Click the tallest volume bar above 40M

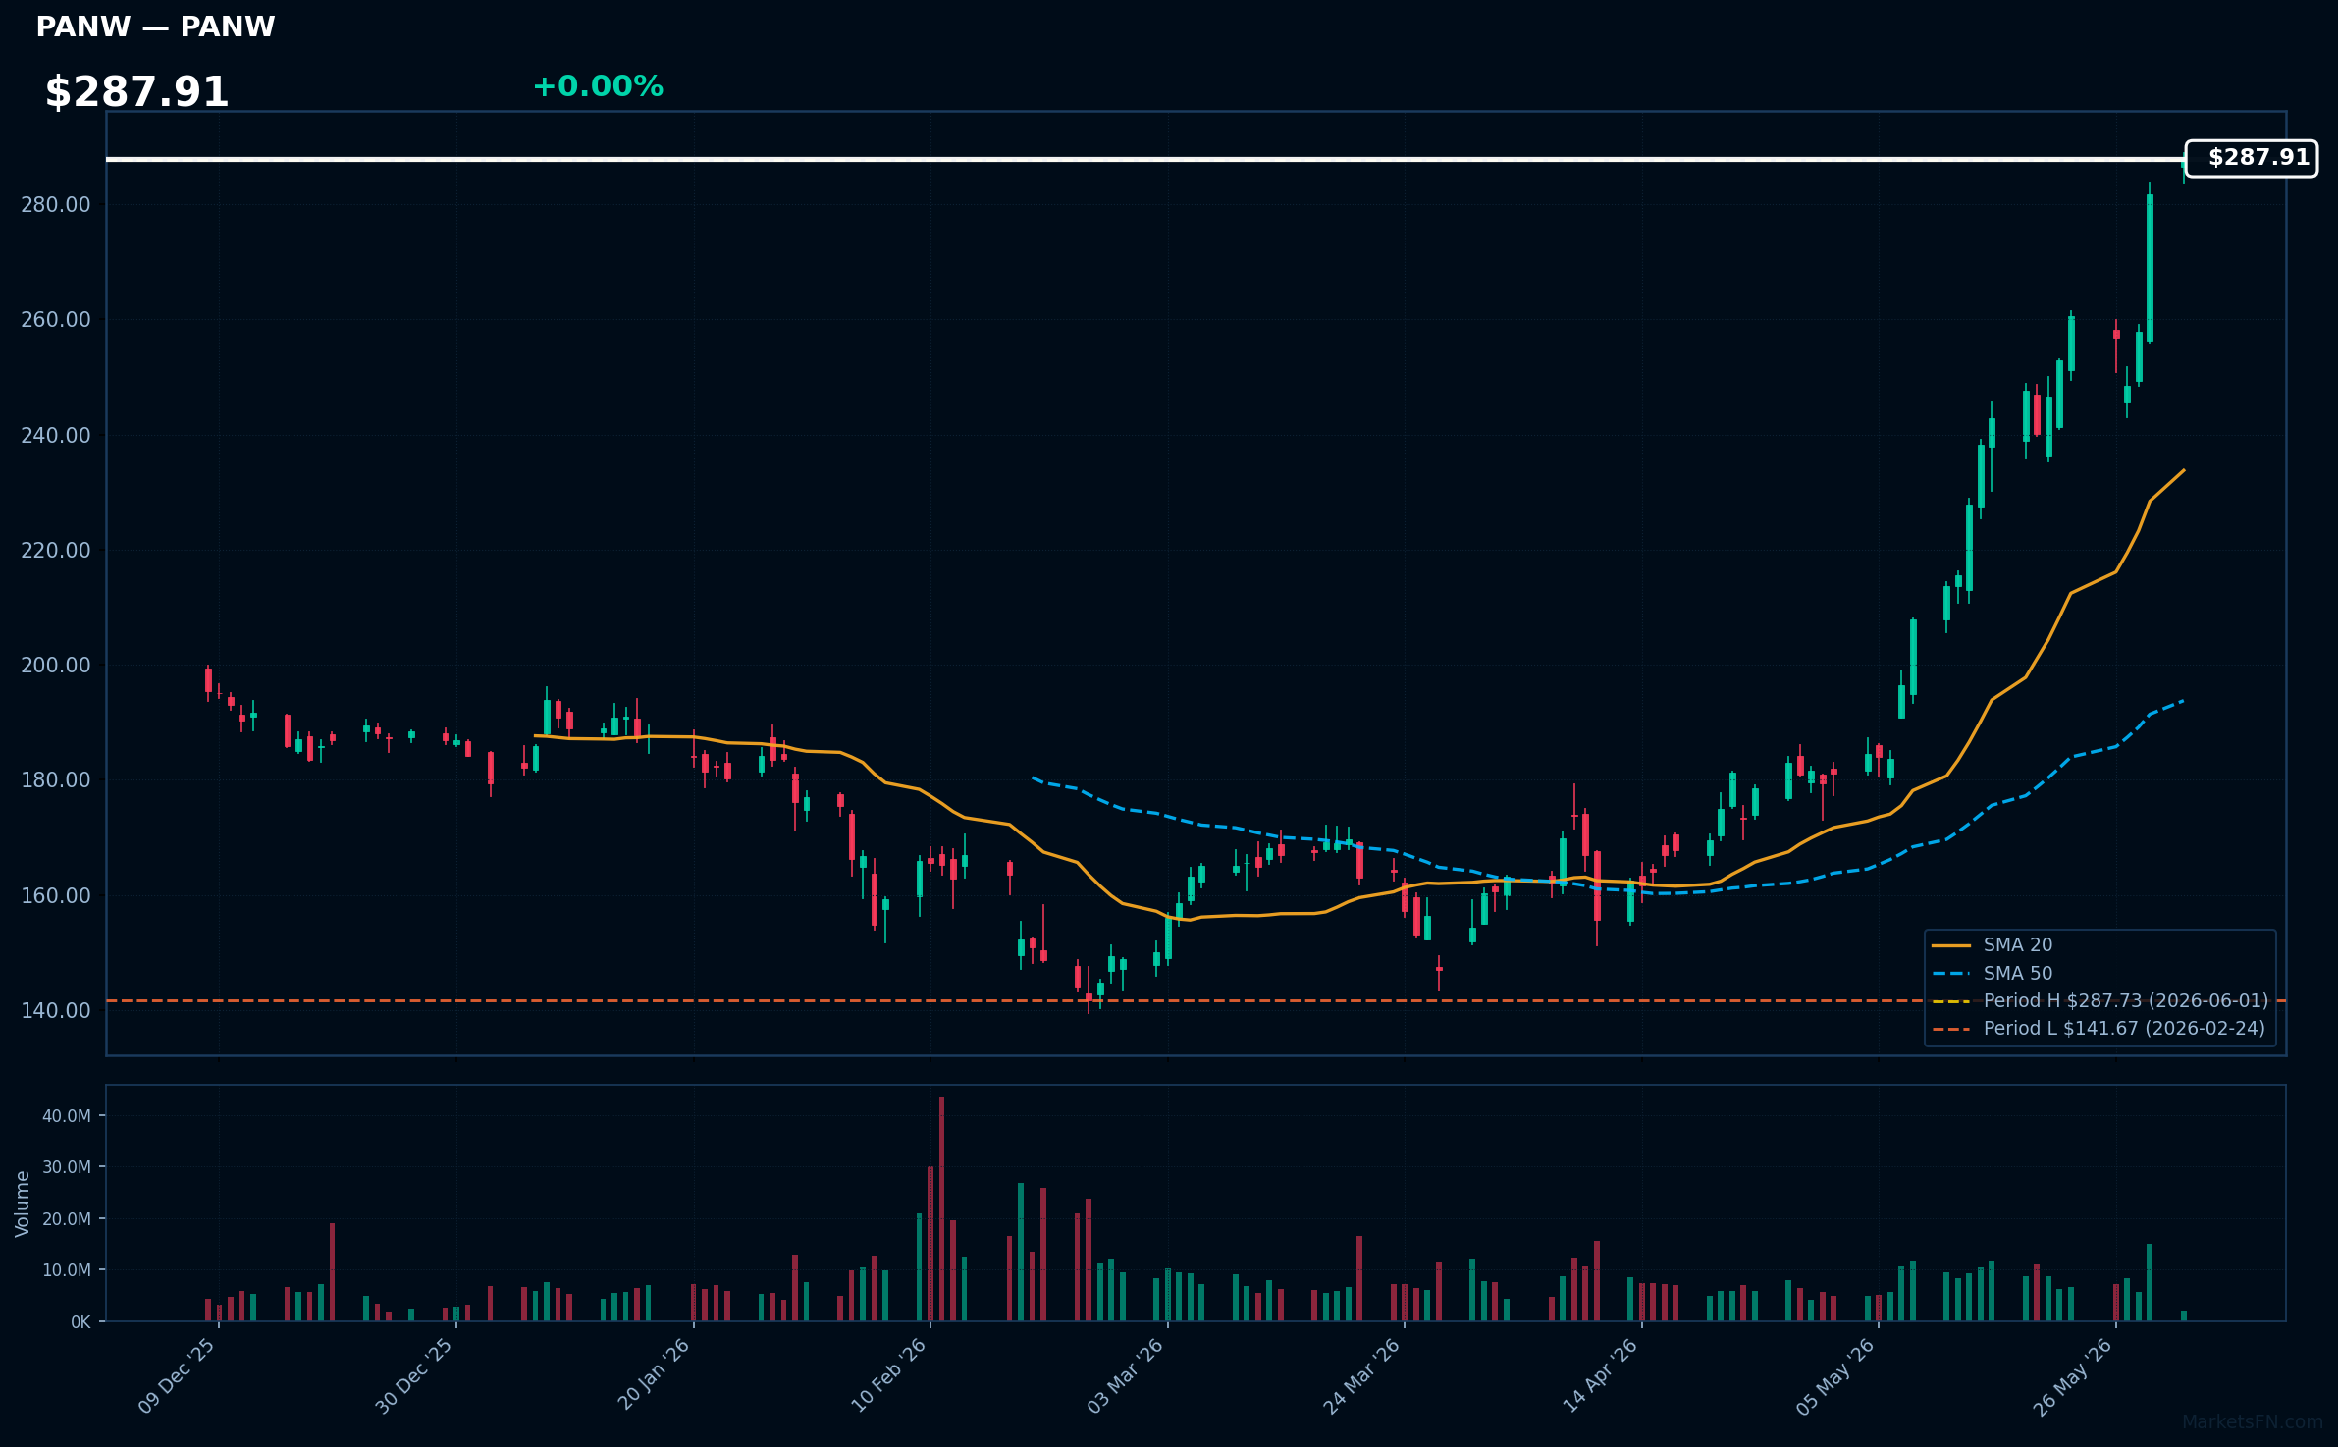point(941,1208)
